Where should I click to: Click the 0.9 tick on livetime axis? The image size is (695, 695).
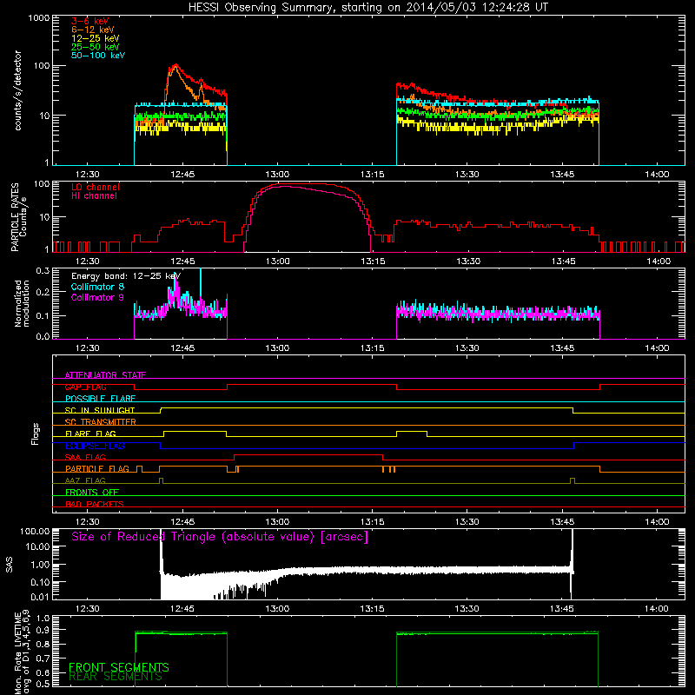(x=43, y=630)
